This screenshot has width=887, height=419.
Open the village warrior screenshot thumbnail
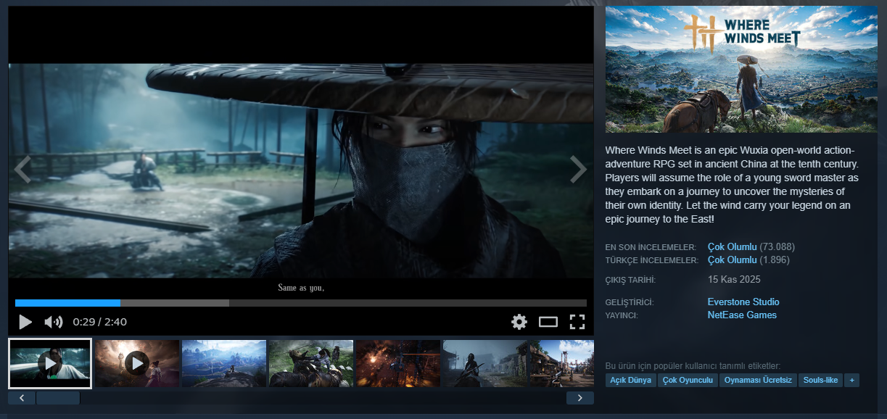pyautogui.click(x=485, y=363)
